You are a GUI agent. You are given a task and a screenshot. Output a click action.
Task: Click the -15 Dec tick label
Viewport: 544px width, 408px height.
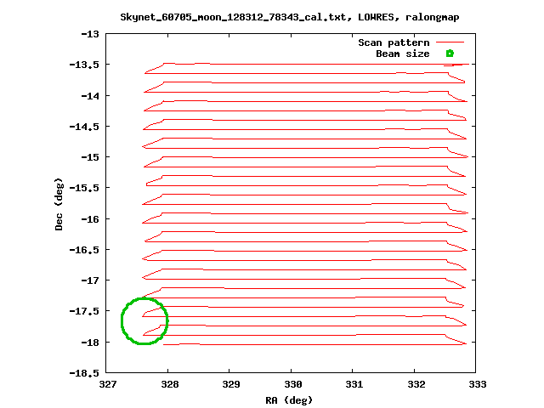pos(90,157)
